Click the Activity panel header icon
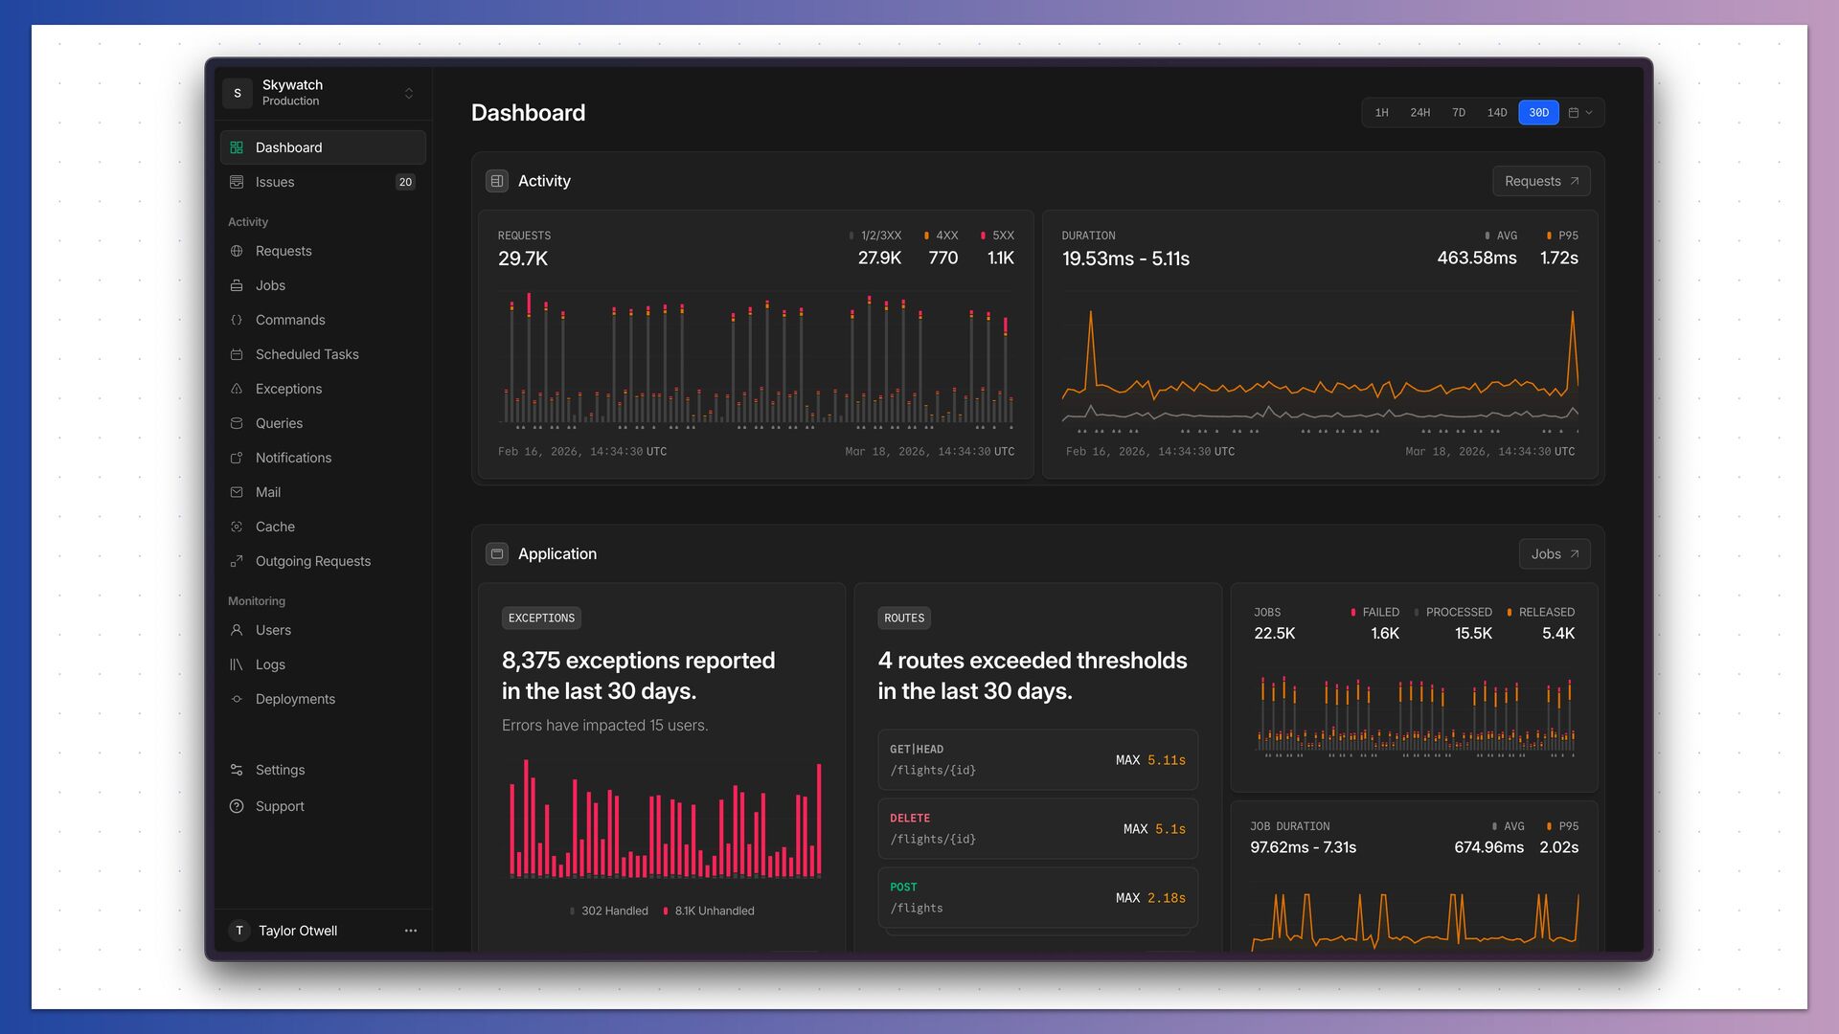The width and height of the screenshot is (1839, 1034). (496, 181)
